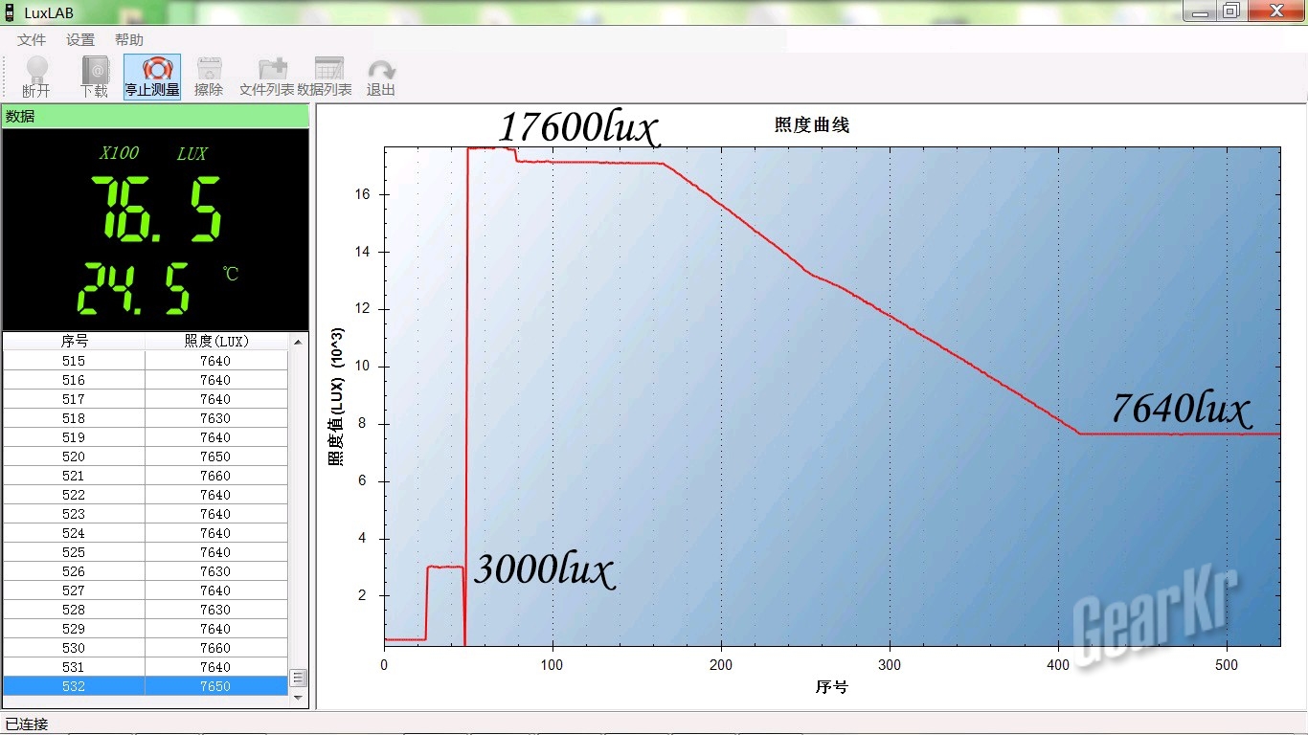1308x735 pixels.
Task: Click the 序号 column header
Action: (74, 341)
